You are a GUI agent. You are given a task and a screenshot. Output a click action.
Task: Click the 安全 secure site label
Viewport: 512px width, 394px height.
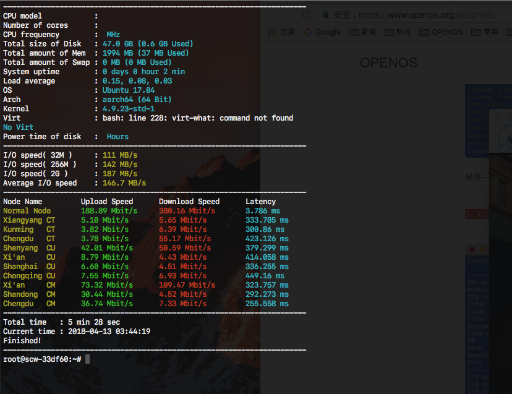342,15
